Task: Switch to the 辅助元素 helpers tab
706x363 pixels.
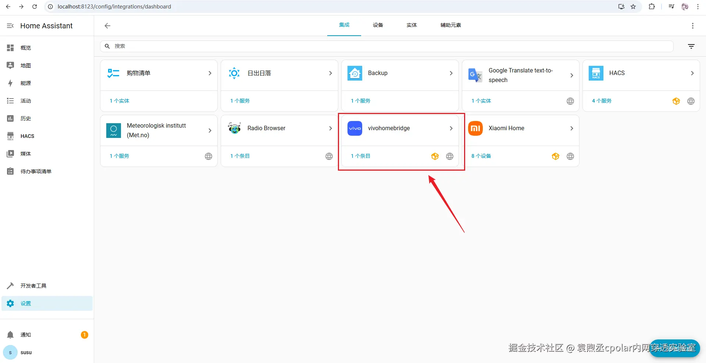Action: tap(451, 25)
